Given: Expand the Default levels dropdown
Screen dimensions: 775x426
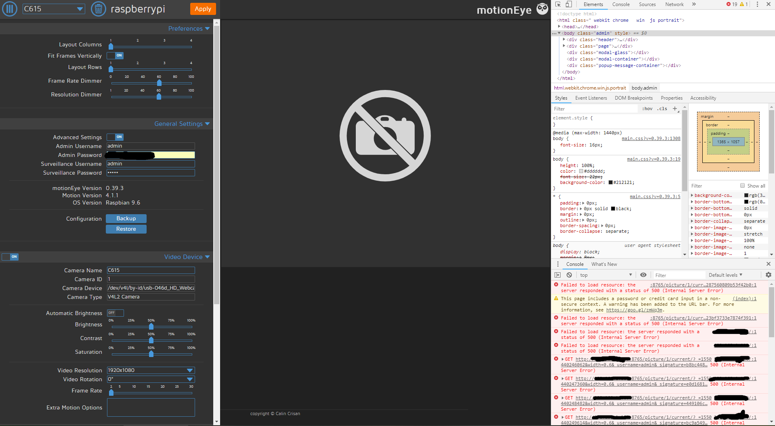Looking at the screenshot, I should click(725, 275).
